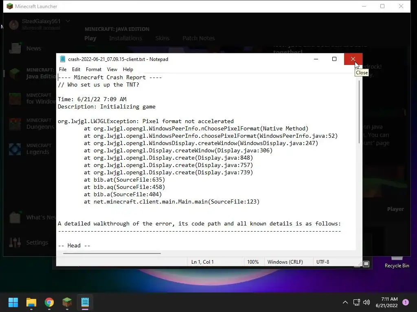Minimize the Notepad window

click(316, 59)
